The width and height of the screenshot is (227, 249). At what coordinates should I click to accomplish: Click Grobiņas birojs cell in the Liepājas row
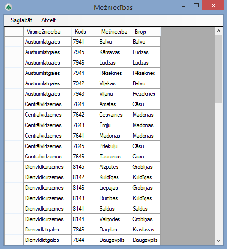tap(146, 188)
